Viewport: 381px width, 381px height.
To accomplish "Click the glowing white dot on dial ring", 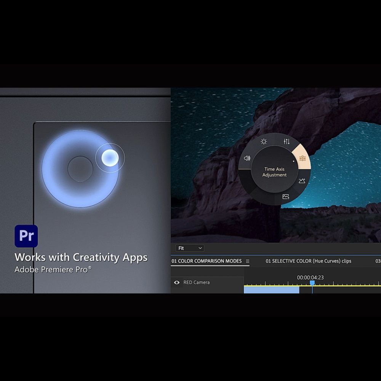I will [x=109, y=157].
